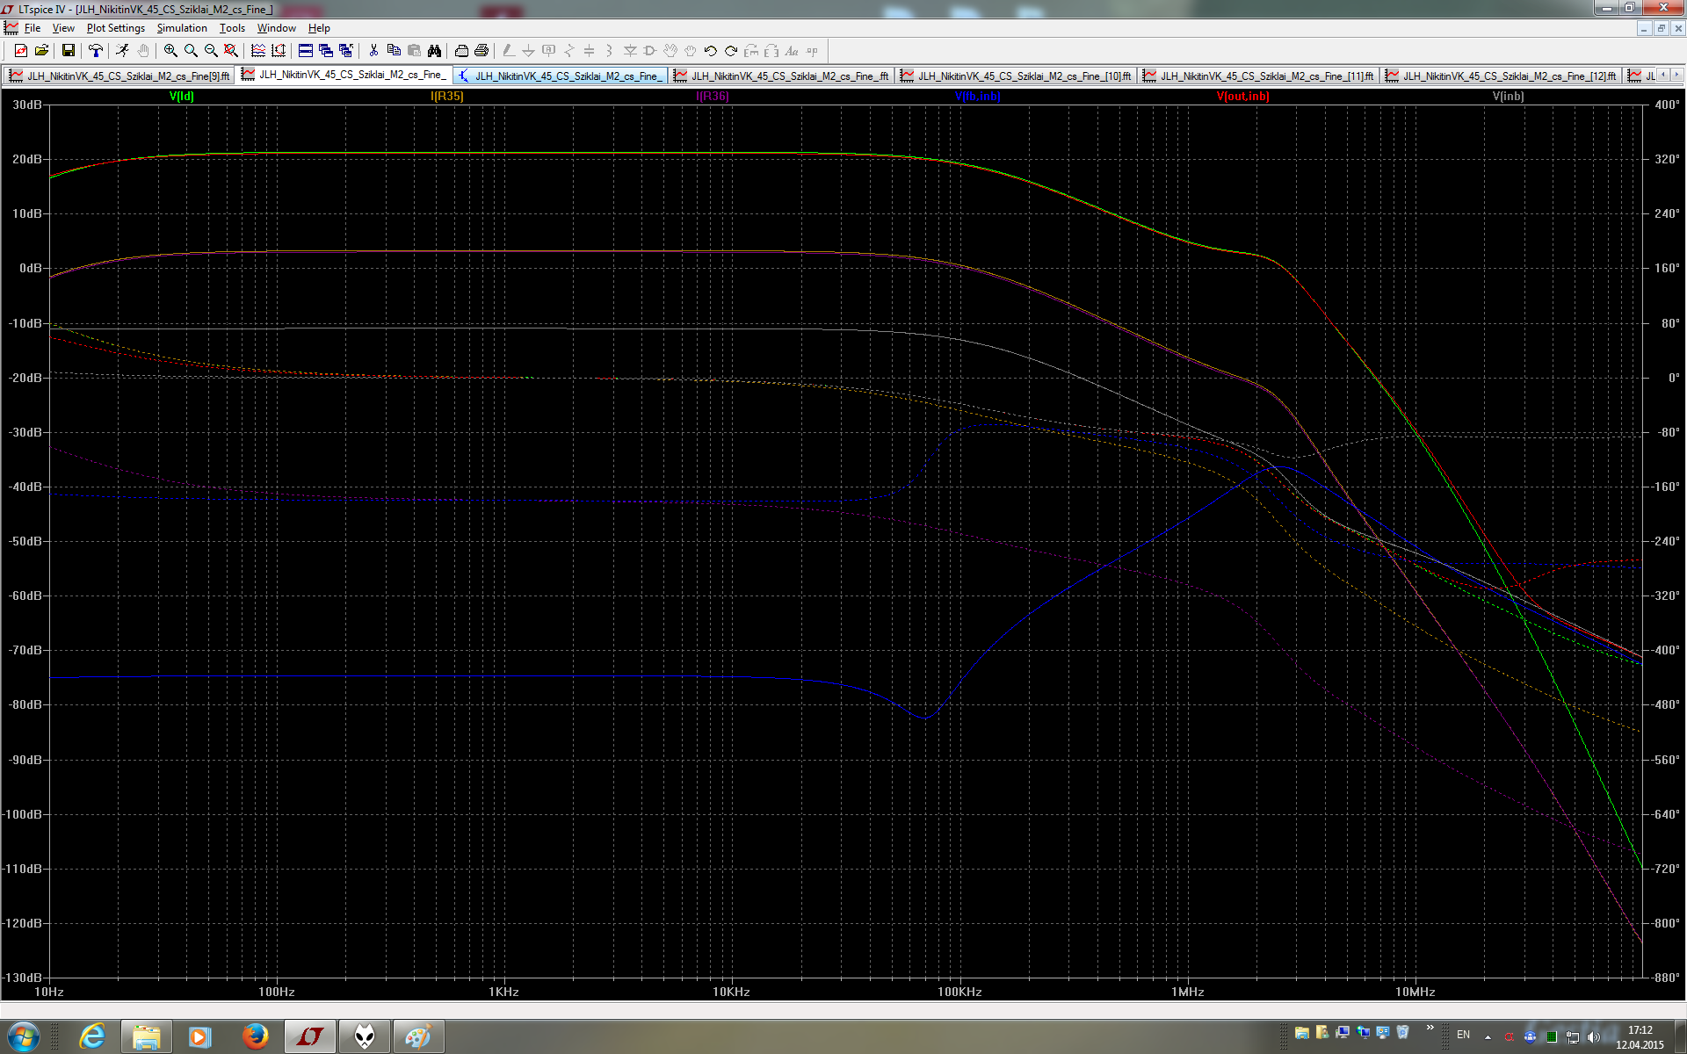
Task: Click the greyed-out SPICE directive '.op' icon
Action: click(812, 51)
